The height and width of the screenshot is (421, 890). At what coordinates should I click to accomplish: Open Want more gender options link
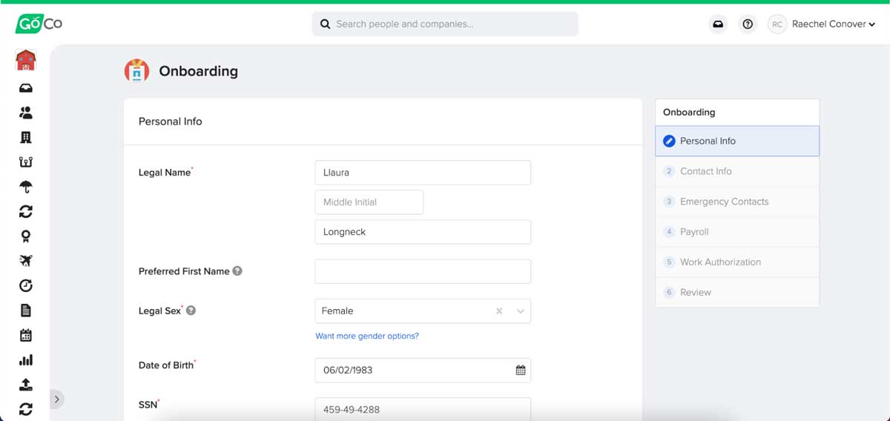coord(367,336)
